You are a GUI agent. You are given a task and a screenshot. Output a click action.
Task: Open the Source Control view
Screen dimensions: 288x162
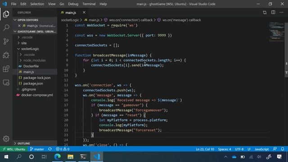(6, 41)
